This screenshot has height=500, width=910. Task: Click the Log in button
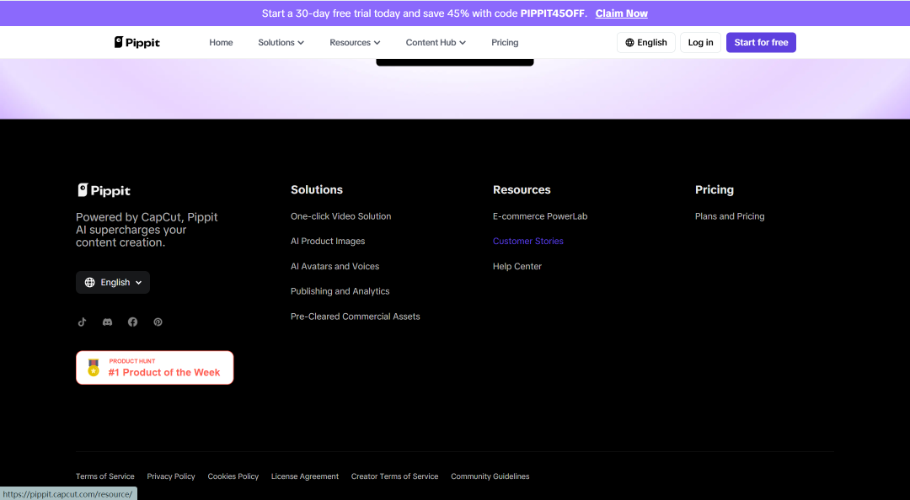[x=700, y=42]
